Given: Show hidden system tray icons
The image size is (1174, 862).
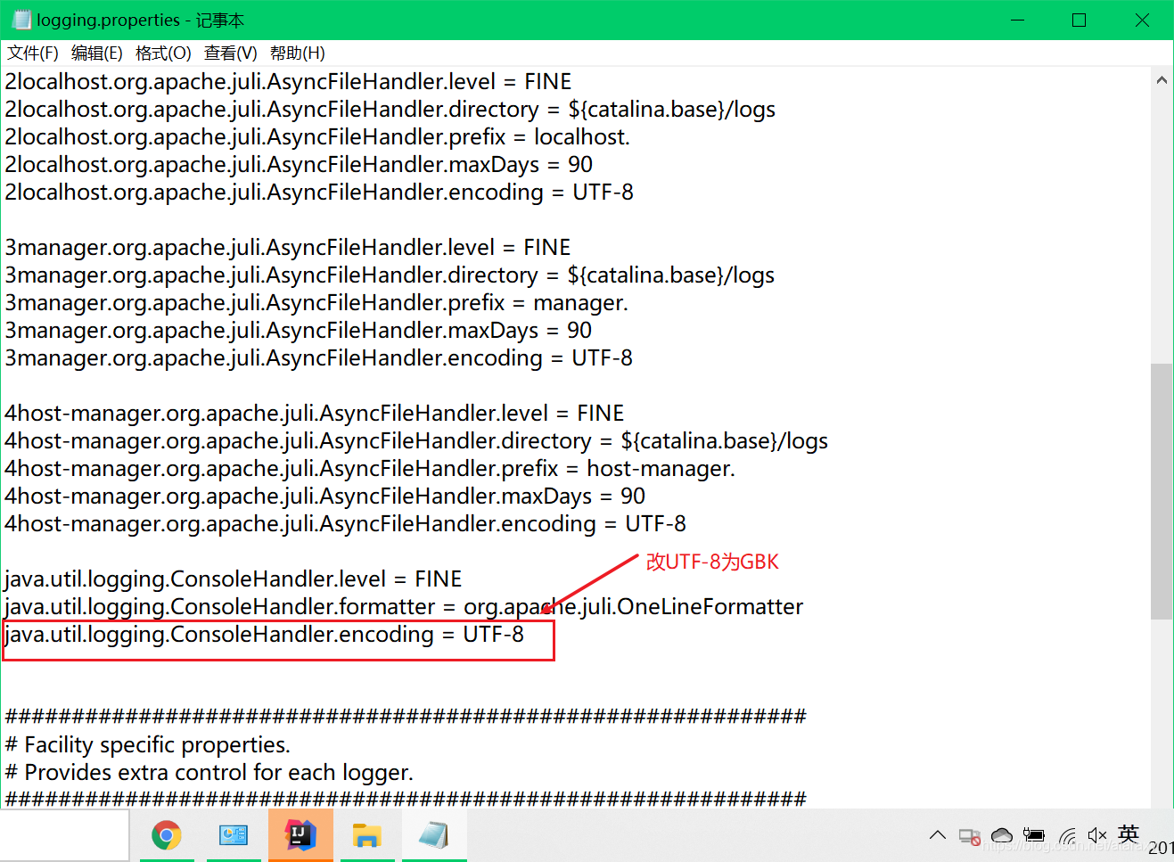Looking at the screenshot, I should [937, 835].
